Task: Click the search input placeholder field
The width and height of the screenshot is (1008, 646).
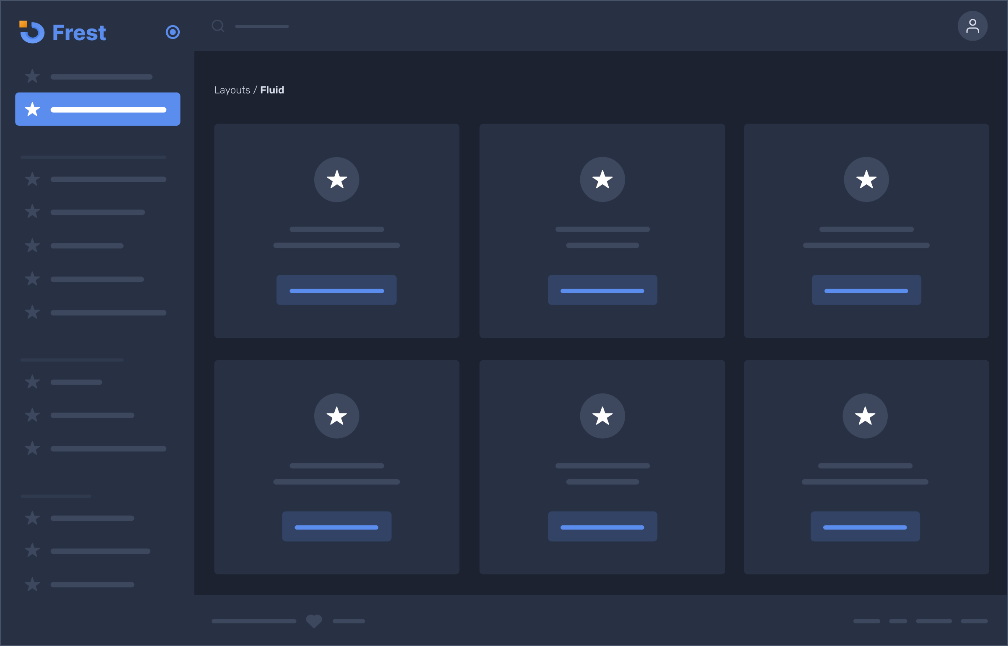Action: pyautogui.click(x=262, y=26)
